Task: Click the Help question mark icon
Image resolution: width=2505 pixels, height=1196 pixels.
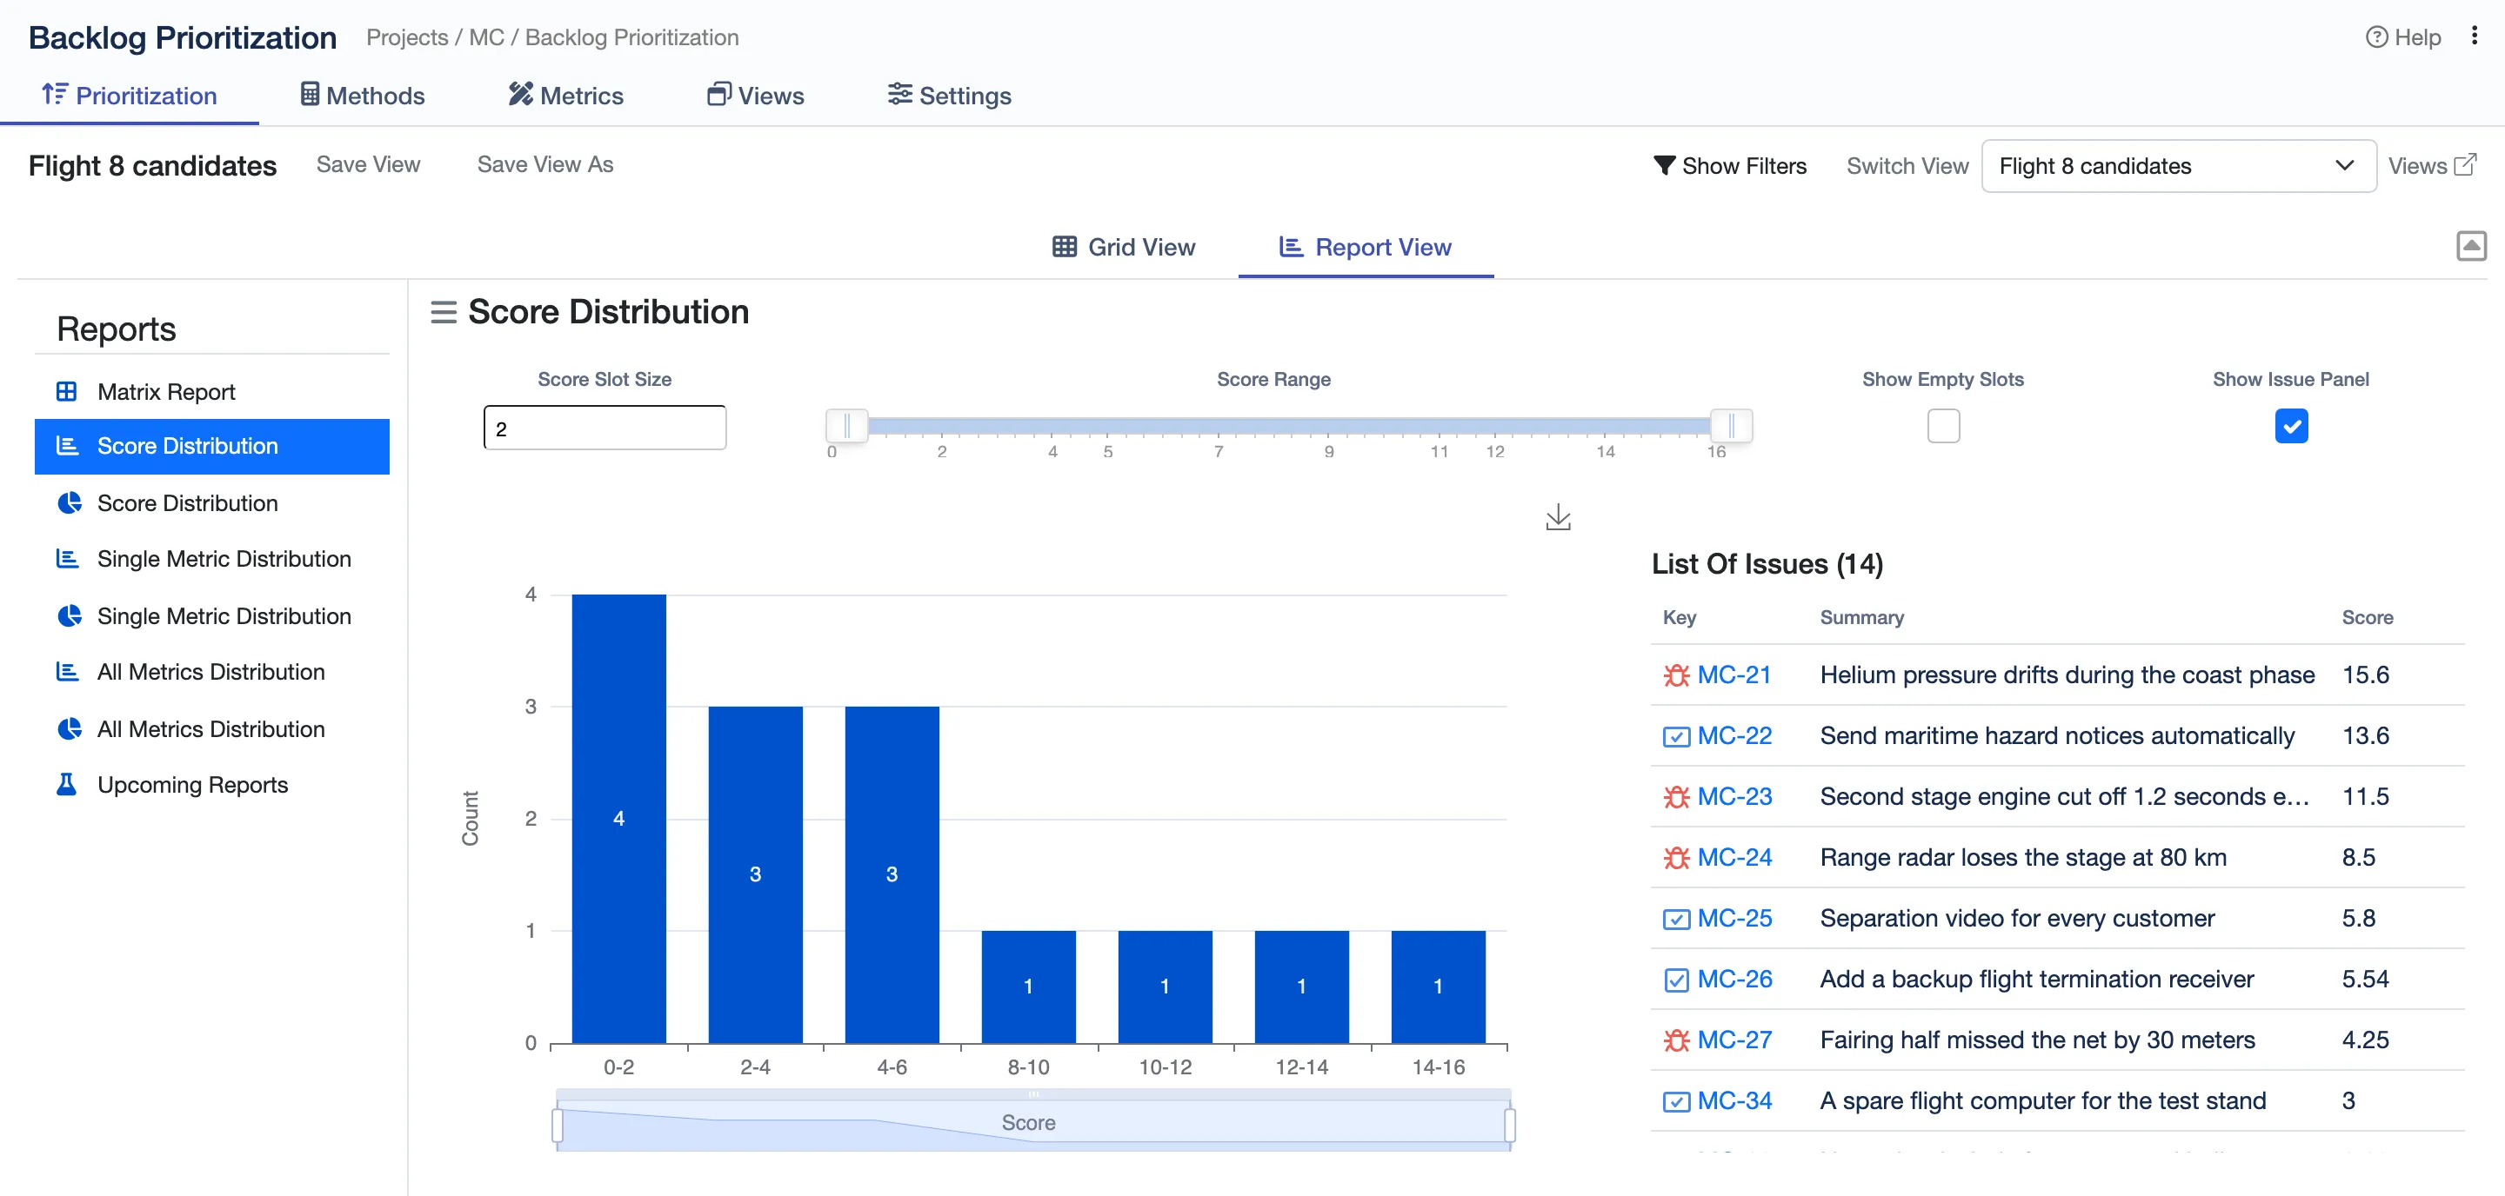Action: coord(2375,37)
